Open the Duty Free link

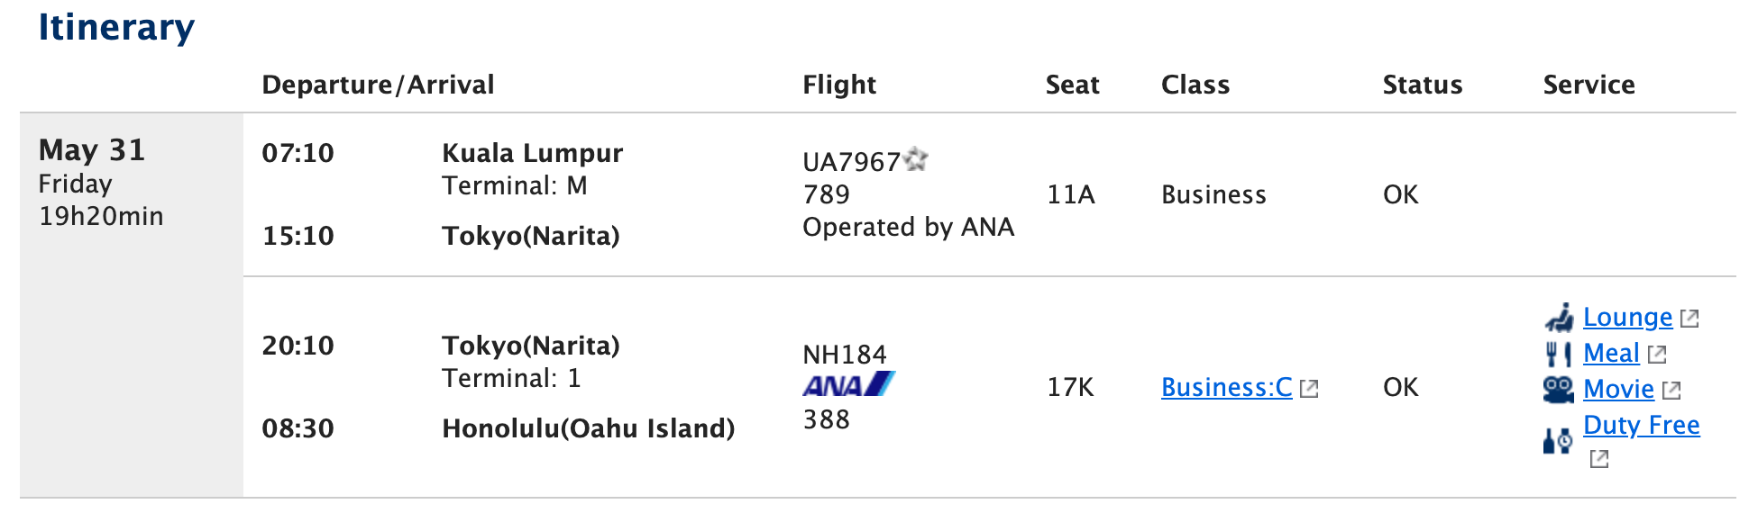tap(1641, 425)
